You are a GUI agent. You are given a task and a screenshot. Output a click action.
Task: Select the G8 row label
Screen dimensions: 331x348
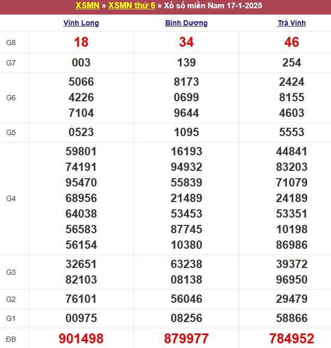click(x=11, y=43)
